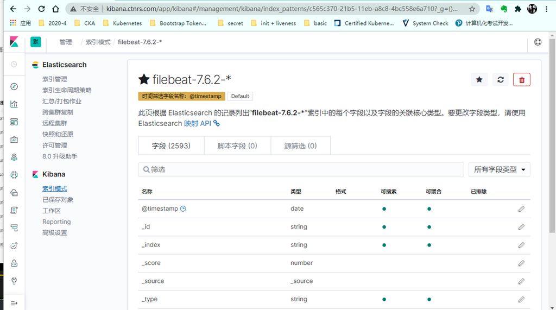
Task: Open SIEM lock icon in sidebar
Action: point(14,263)
